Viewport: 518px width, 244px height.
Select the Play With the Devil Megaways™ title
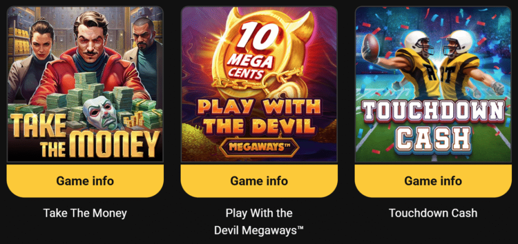259,222
